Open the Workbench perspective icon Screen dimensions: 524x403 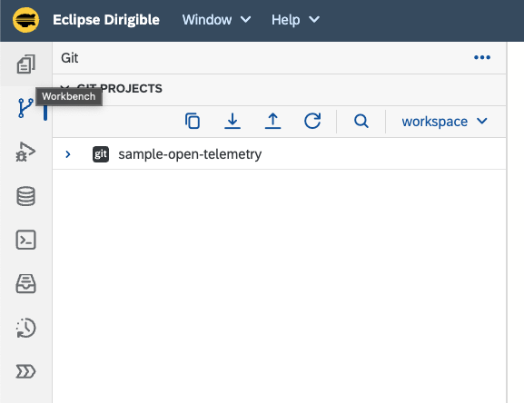[25, 64]
